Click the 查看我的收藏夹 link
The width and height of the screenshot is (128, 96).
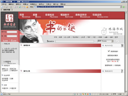(x=113, y=55)
